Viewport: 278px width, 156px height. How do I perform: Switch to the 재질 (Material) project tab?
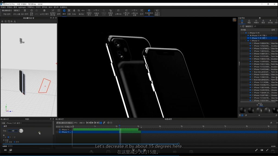point(249,22)
